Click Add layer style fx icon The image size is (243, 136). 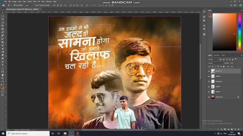pos(222,129)
